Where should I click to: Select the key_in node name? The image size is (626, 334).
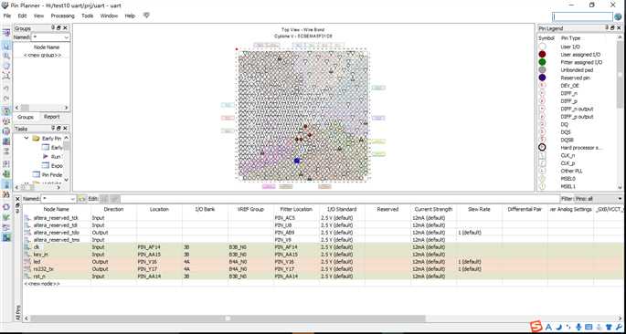(x=41, y=255)
